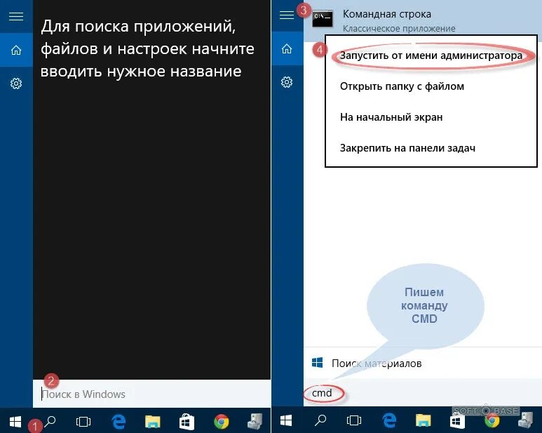This screenshot has width=542, height=433.
Task: Open File Explorer from right taskbar
Action: [x=423, y=420]
